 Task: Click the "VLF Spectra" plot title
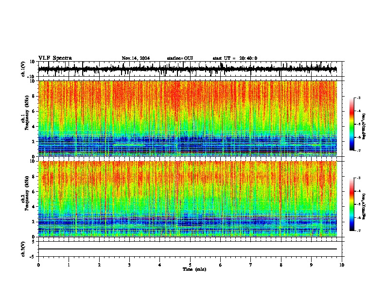click(x=55, y=58)
